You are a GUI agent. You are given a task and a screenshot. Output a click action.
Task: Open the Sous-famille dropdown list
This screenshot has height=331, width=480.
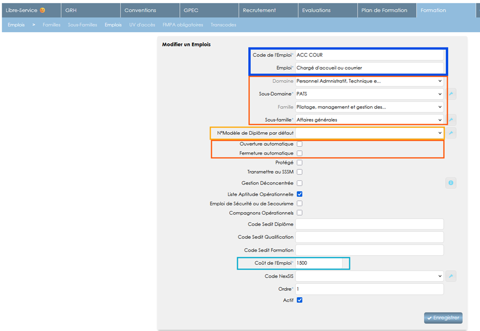tap(369, 119)
